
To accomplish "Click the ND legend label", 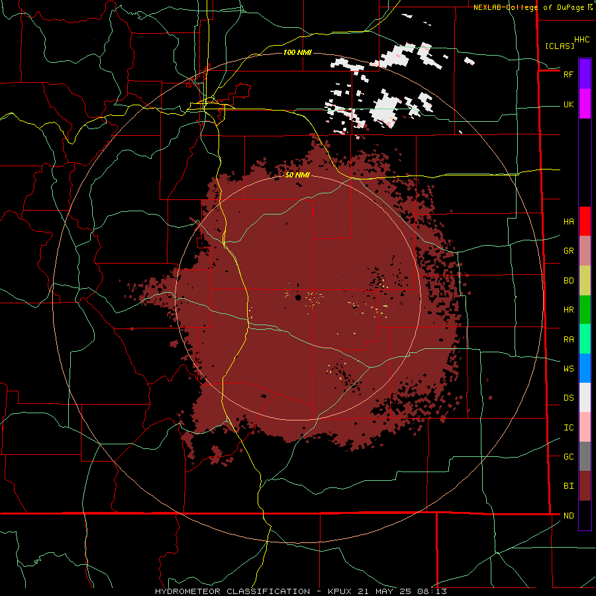I will pos(568,516).
